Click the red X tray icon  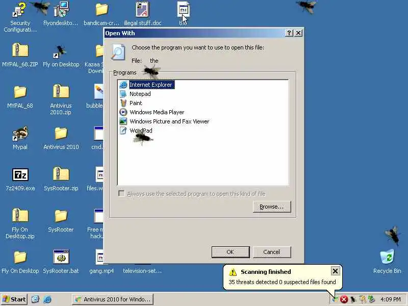click(x=344, y=299)
